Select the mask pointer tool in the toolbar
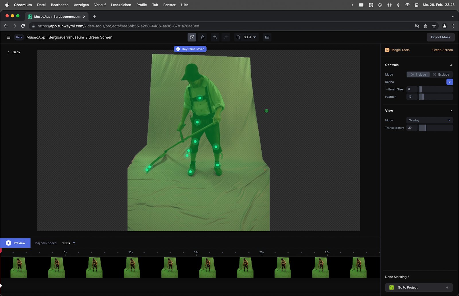This screenshot has width=459, height=296. [x=192, y=37]
